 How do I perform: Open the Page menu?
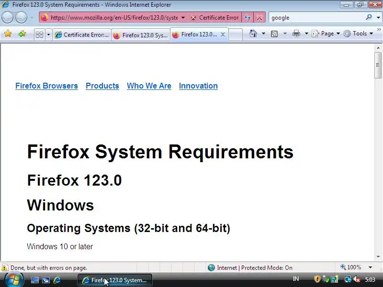[x=326, y=33]
